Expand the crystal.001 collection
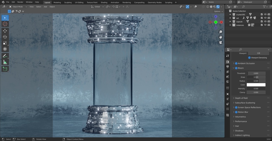Image resolution: width=272 pixels, height=141 pixels. (230, 15)
